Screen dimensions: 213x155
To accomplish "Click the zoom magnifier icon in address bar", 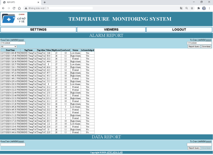I will [x=187, y=8].
